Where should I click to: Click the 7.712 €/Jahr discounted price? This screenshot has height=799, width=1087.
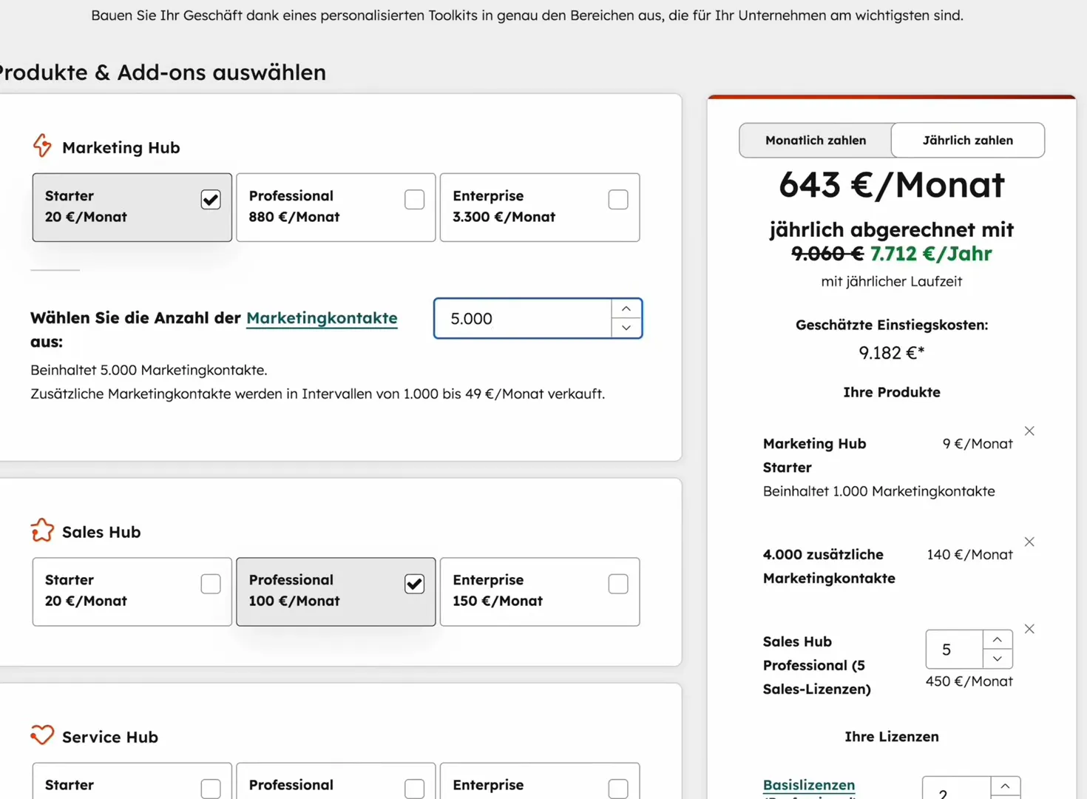point(931,254)
